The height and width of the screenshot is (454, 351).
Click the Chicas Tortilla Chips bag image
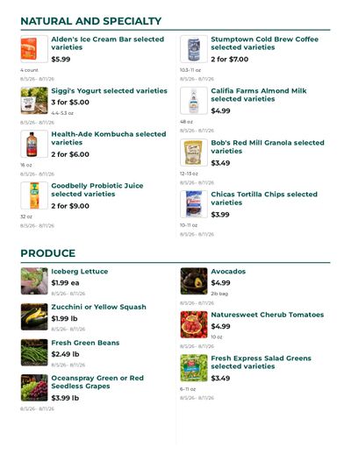click(x=194, y=204)
